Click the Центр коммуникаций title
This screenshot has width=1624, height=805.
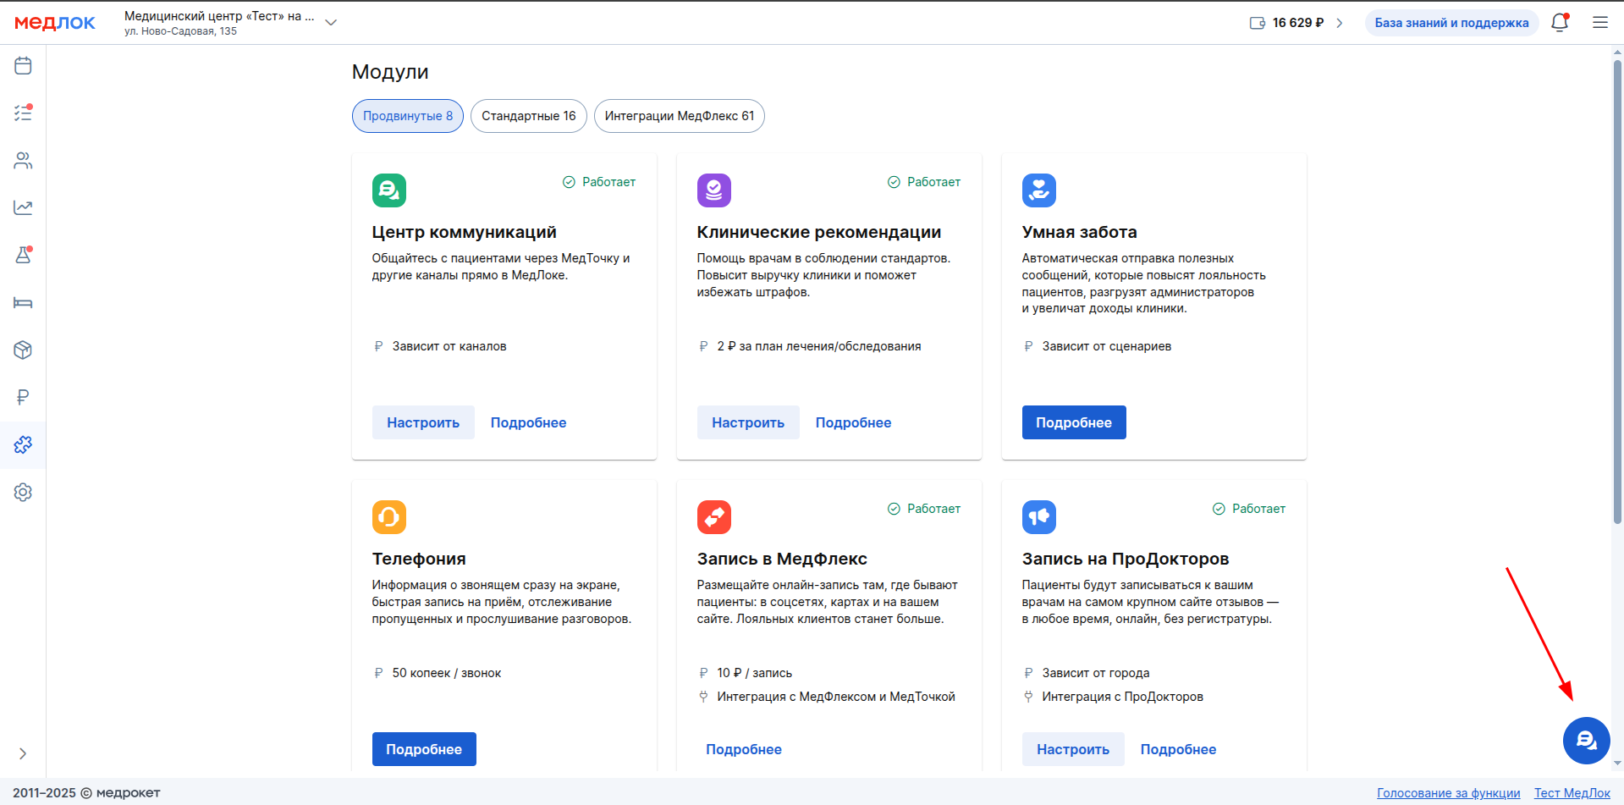point(465,232)
